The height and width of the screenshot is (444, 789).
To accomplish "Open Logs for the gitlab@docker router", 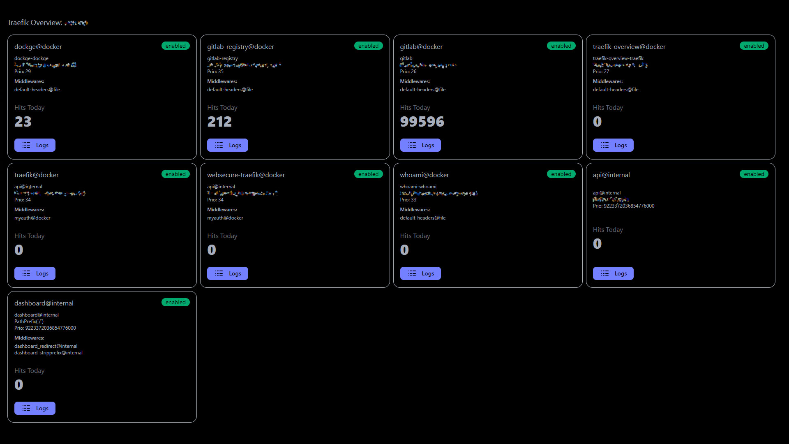I will pyautogui.click(x=420, y=145).
